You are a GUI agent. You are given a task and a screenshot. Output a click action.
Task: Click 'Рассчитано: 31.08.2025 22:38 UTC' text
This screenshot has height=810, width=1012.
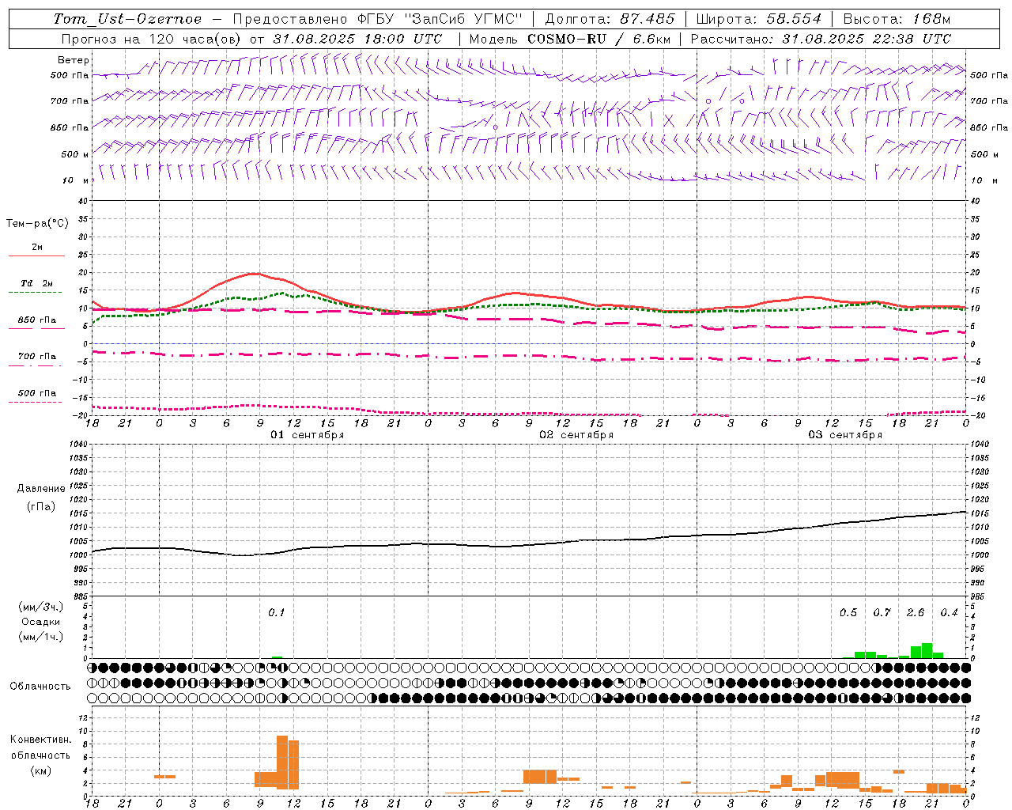pos(821,39)
